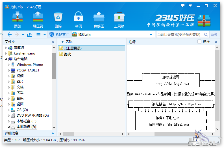The width and height of the screenshot is (224, 148).
Task: Select the 音乐 music folder
Action: (20, 98)
